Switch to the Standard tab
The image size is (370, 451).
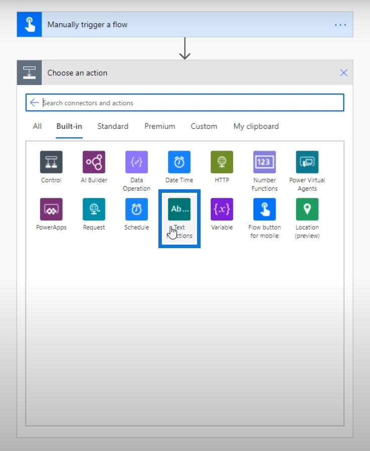(113, 126)
